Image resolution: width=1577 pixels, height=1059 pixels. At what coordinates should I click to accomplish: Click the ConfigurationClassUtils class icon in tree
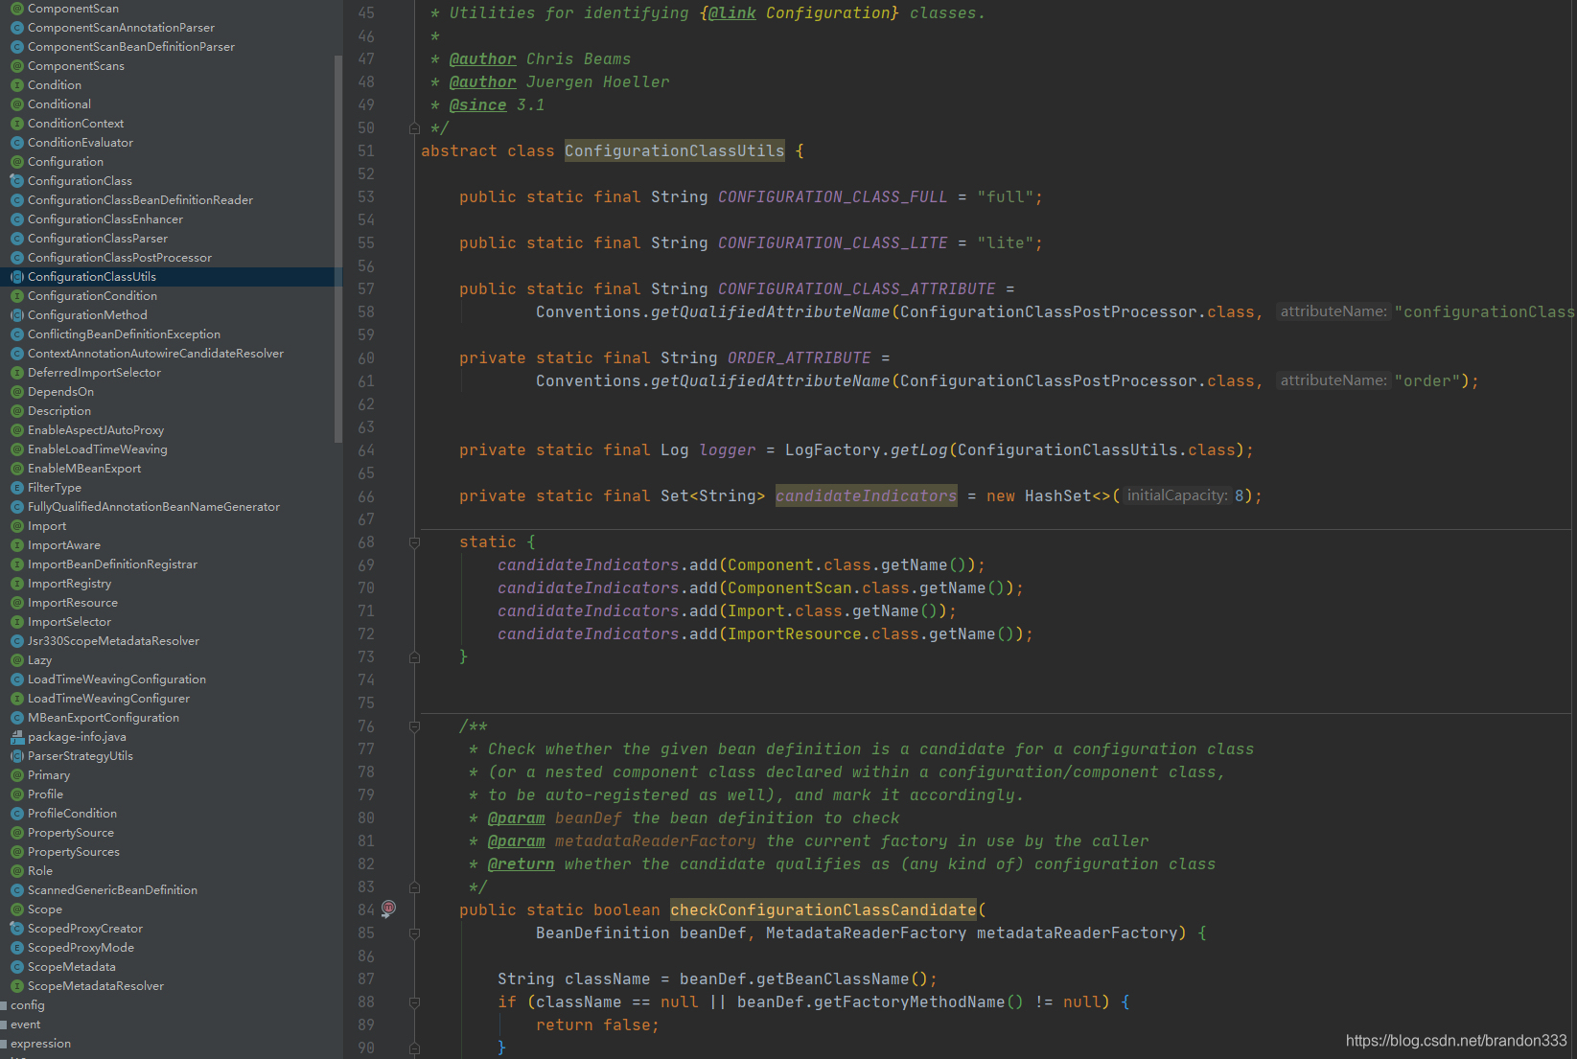pos(16,277)
